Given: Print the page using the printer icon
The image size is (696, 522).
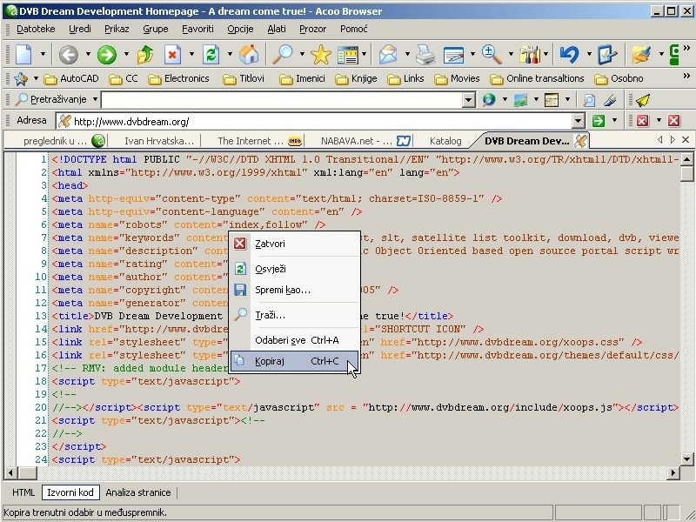Looking at the screenshot, I should pos(425,55).
